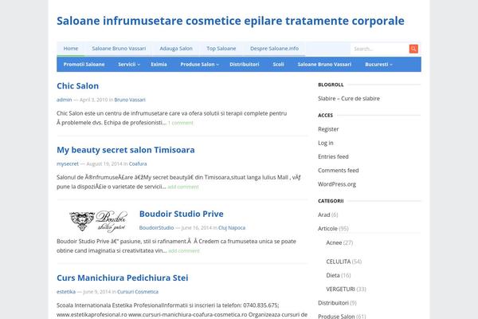Select Promotii Saloane in blue bar
Viewport: 478px width, 319px height.
pyautogui.click(x=84, y=65)
